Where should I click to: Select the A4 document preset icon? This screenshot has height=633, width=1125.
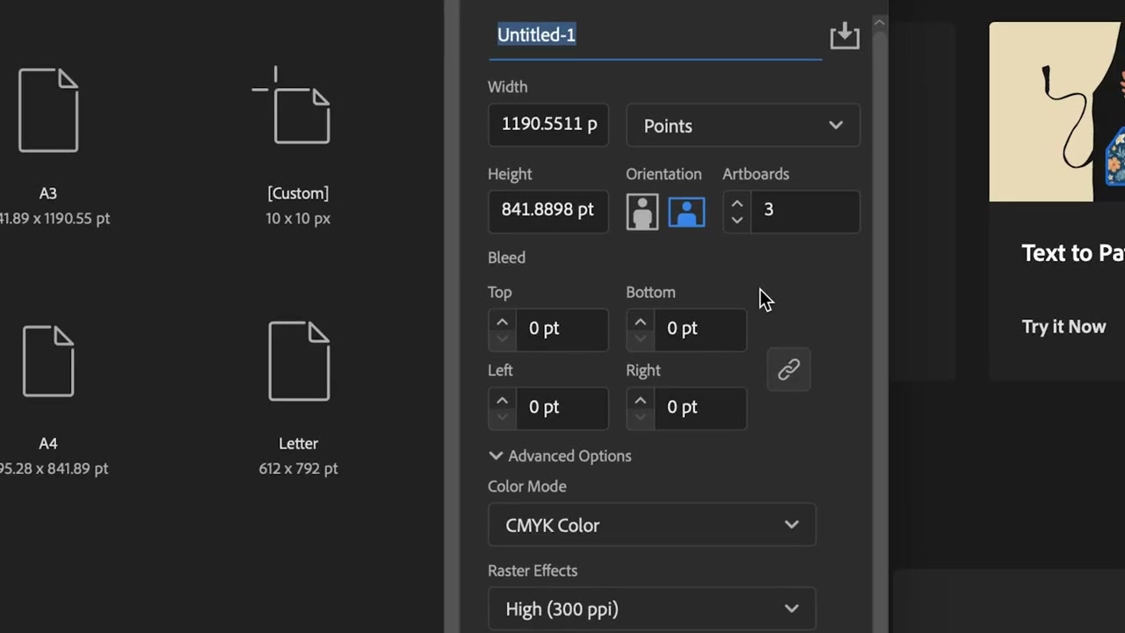coord(48,360)
